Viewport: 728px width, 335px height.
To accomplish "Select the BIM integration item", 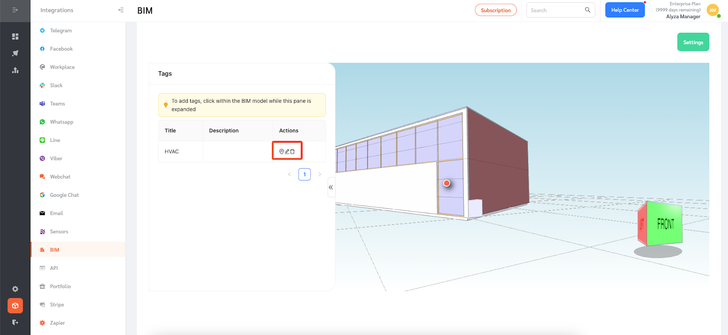I will click(78, 250).
